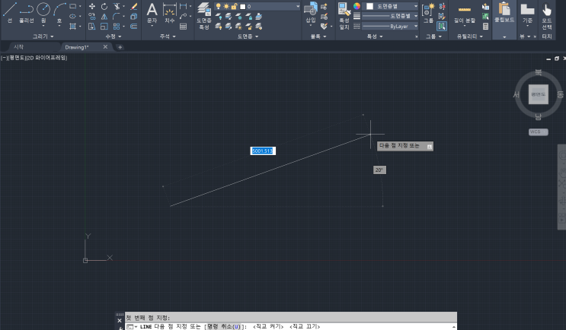Viewport: 566px width, 330px height.
Task: Select the Copy tool in Modify panel
Action: pos(92,16)
